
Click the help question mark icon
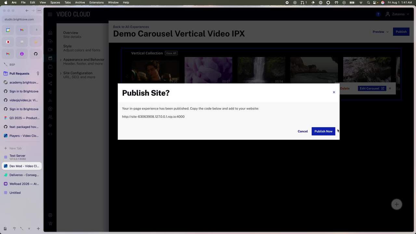pyautogui.click(x=378, y=14)
